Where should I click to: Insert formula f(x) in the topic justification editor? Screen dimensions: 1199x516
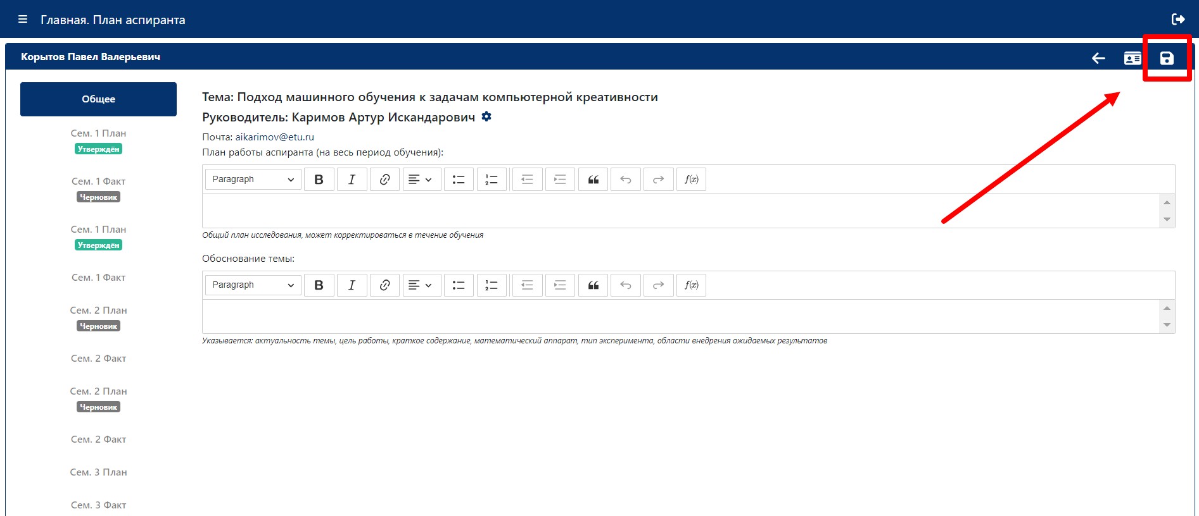pos(692,285)
